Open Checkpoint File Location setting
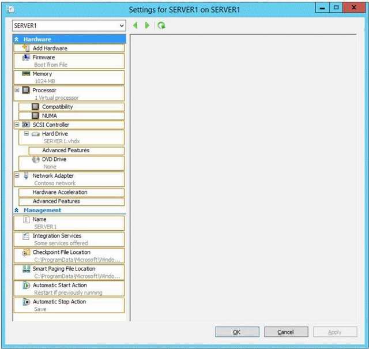The height and width of the screenshot is (349, 369). point(69,256)
